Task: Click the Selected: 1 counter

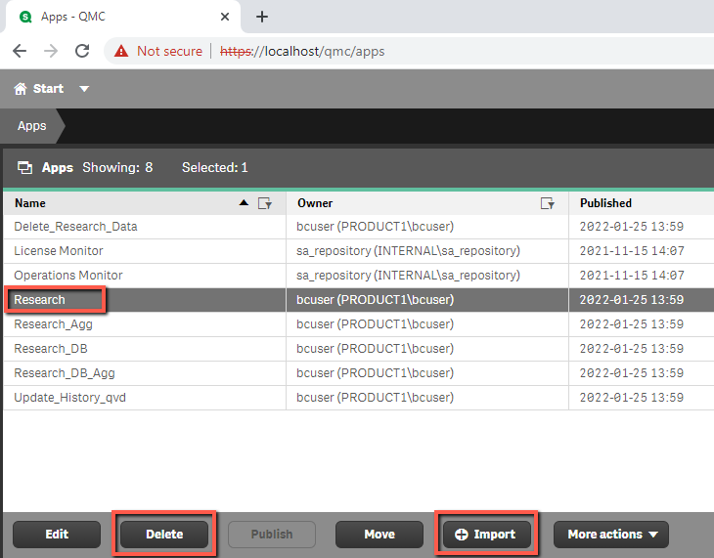Action: point(215,167)
